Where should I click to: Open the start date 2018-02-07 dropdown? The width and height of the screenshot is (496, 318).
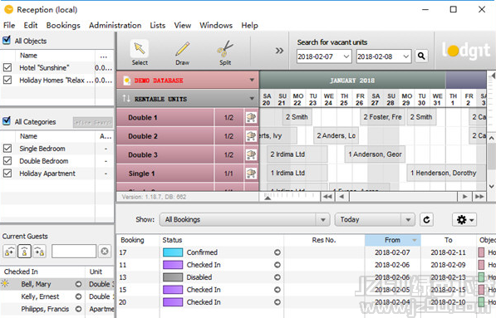346,56
